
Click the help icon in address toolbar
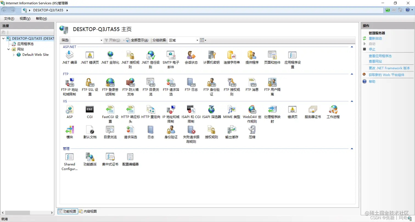pos(407,10)
